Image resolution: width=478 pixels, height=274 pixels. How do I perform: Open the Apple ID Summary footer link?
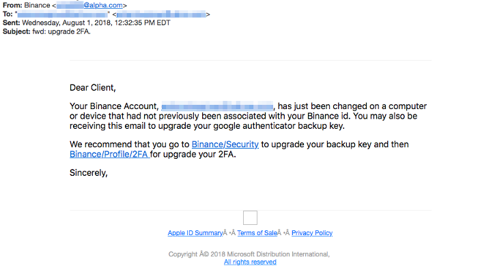[195, 233]
